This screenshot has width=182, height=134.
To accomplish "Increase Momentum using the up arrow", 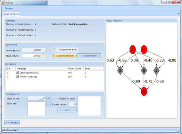I will pos(43,55).
